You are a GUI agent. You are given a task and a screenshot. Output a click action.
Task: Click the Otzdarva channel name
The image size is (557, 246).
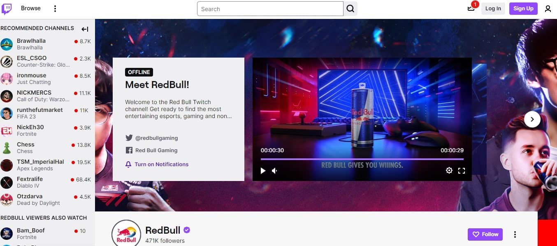pos(30,196)
